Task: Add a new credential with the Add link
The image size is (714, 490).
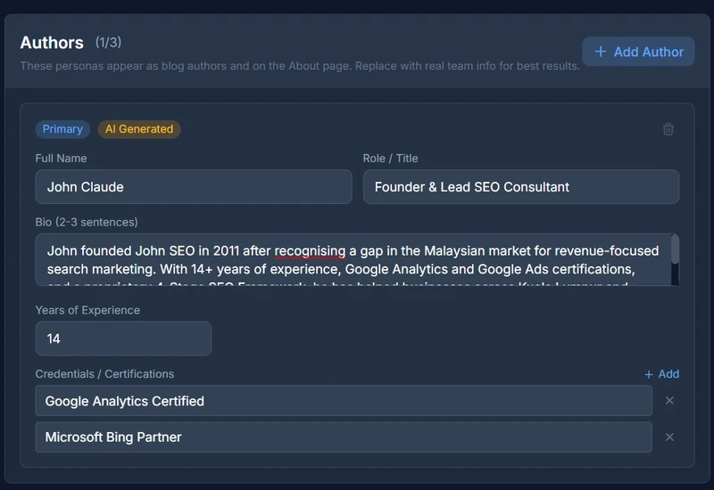Action: tap(661, 374)
